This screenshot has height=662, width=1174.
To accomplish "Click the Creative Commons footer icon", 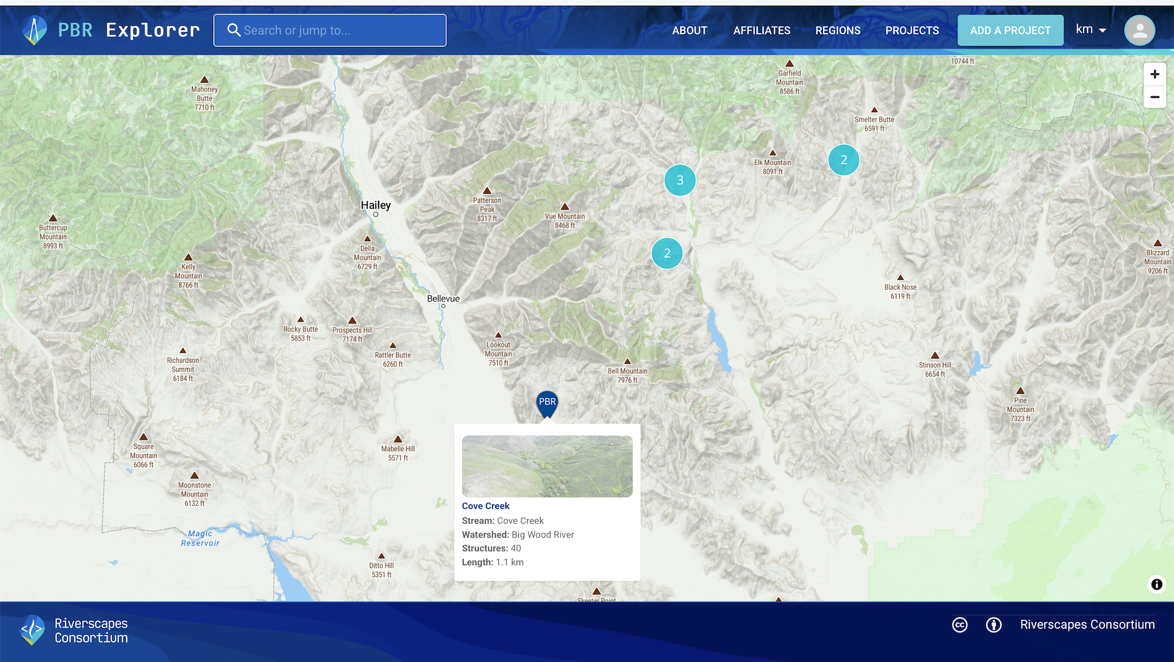I will pos(960,625).
